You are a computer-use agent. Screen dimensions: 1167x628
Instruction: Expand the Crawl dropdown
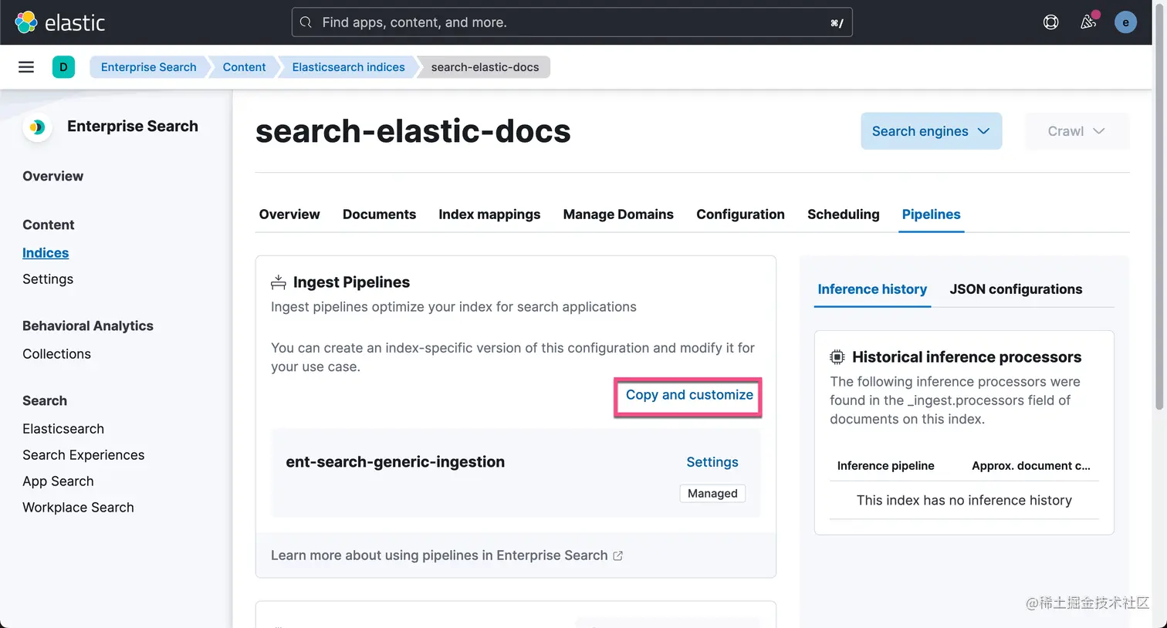click(1077, 131)
